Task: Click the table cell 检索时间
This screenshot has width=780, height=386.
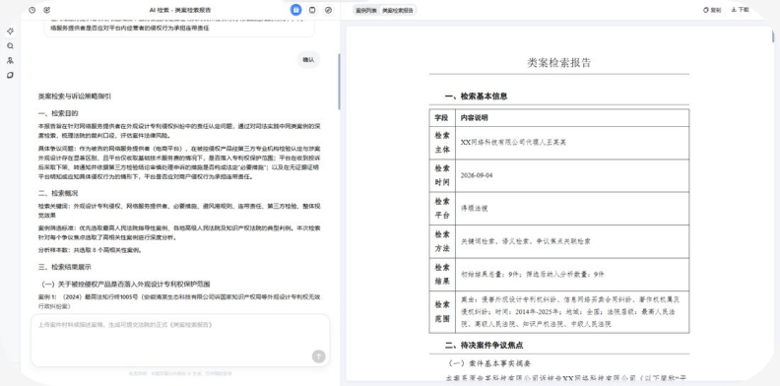Action: pos(442,175)
